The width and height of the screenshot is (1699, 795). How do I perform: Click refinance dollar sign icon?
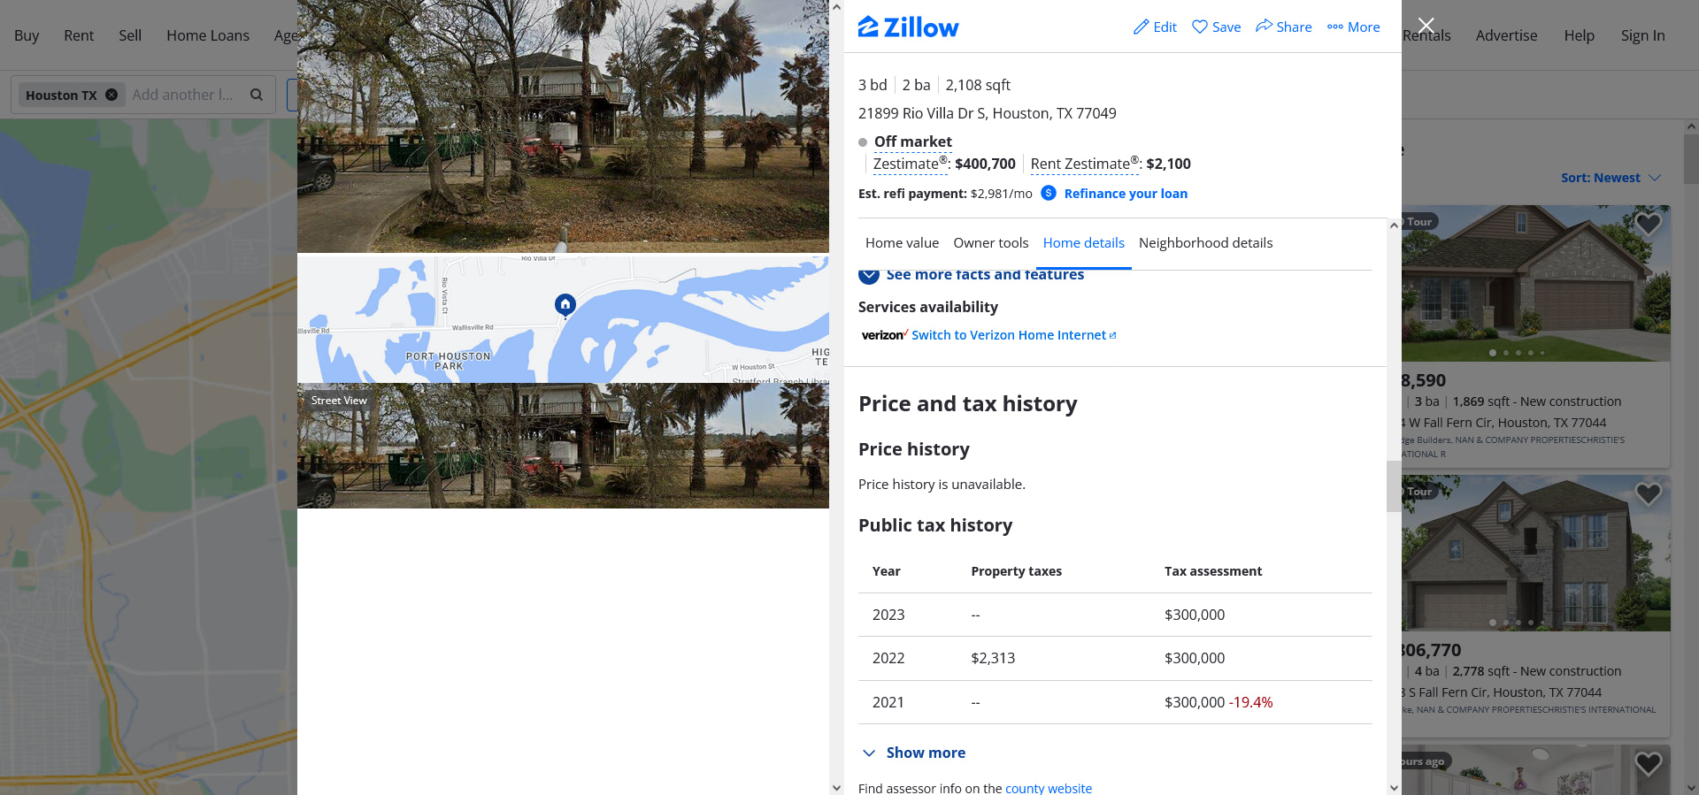pyautogui.click(x=1049, y=193)
